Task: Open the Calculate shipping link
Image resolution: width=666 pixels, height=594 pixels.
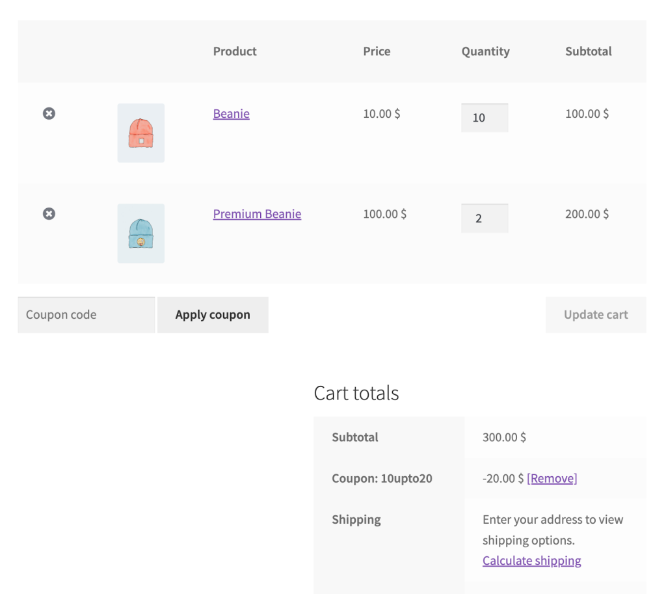Action: click(x=531, y=561)
